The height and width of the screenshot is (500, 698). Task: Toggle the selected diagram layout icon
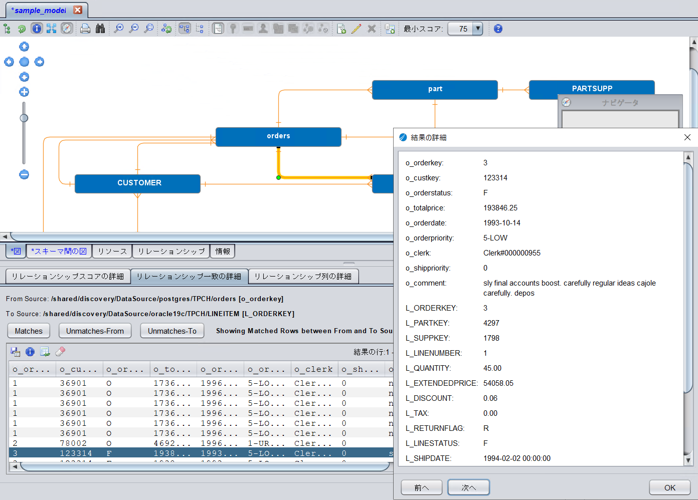point(185,29)
